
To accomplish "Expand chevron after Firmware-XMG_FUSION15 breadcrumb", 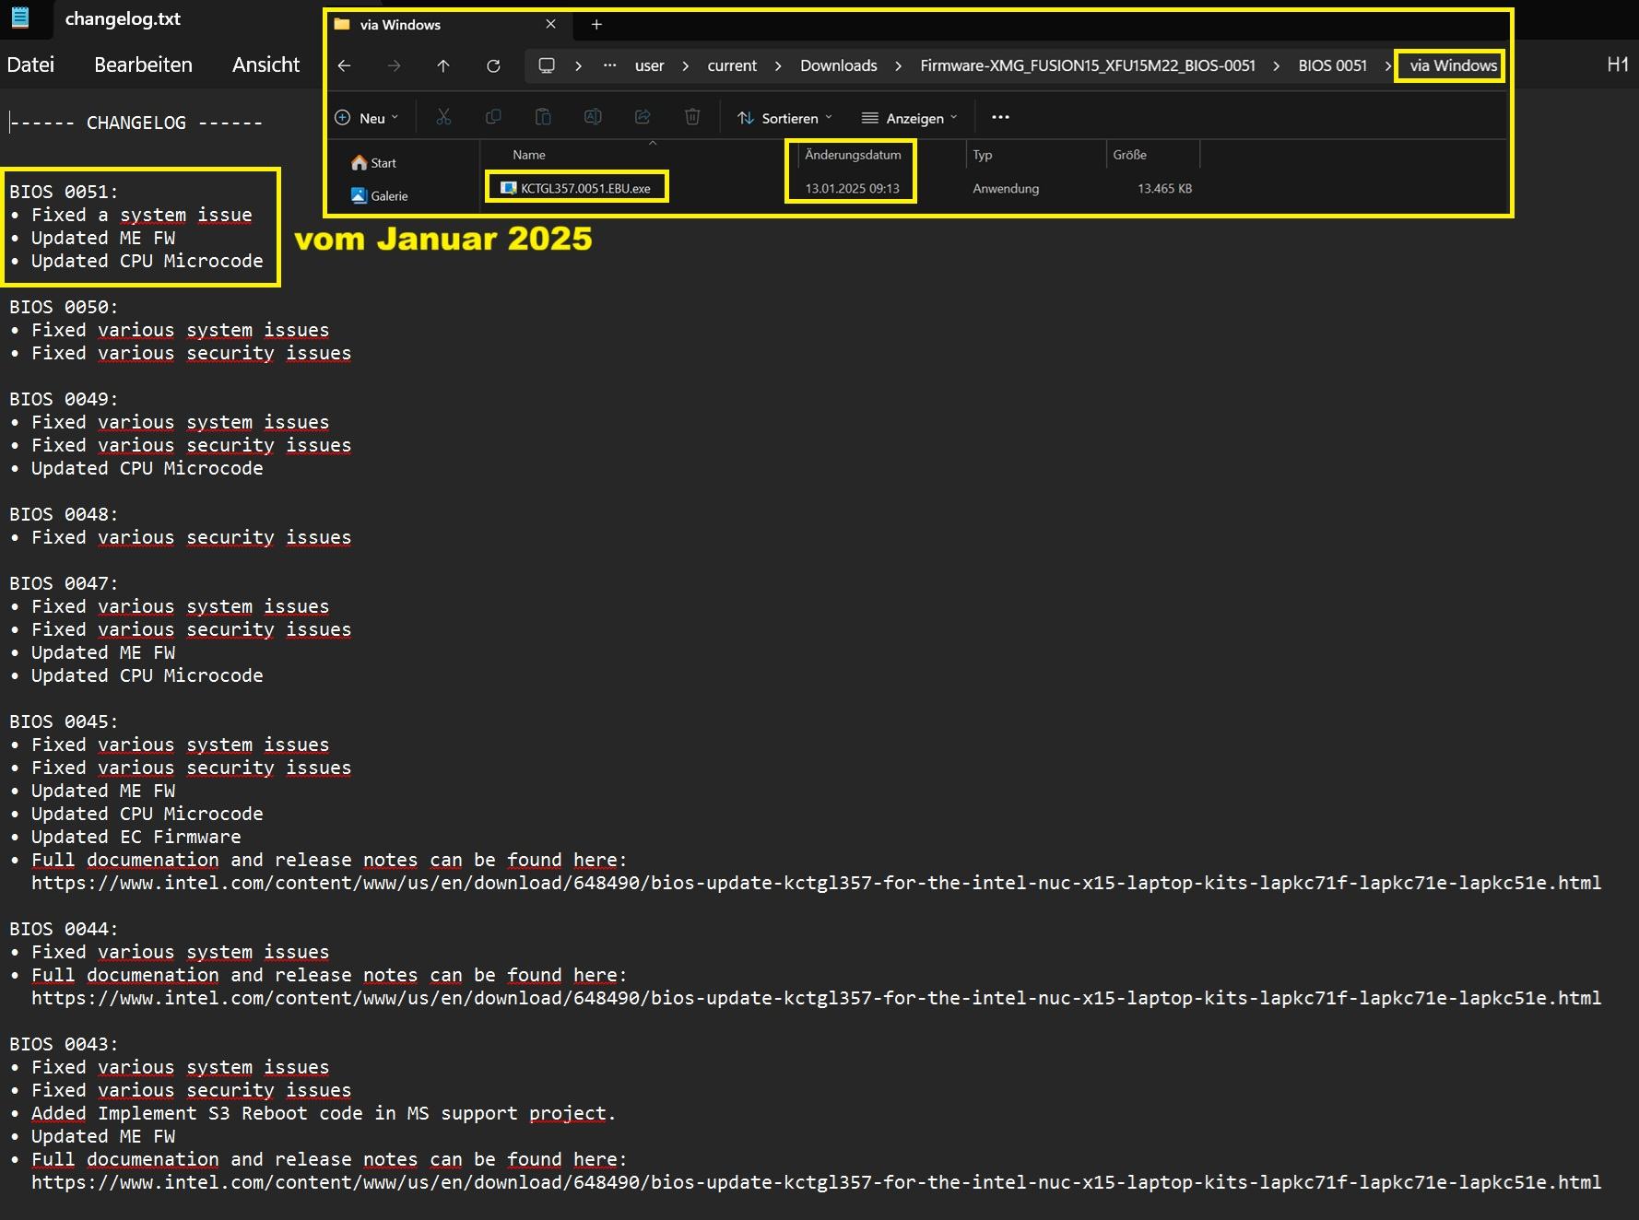I will click(1276, 65).
